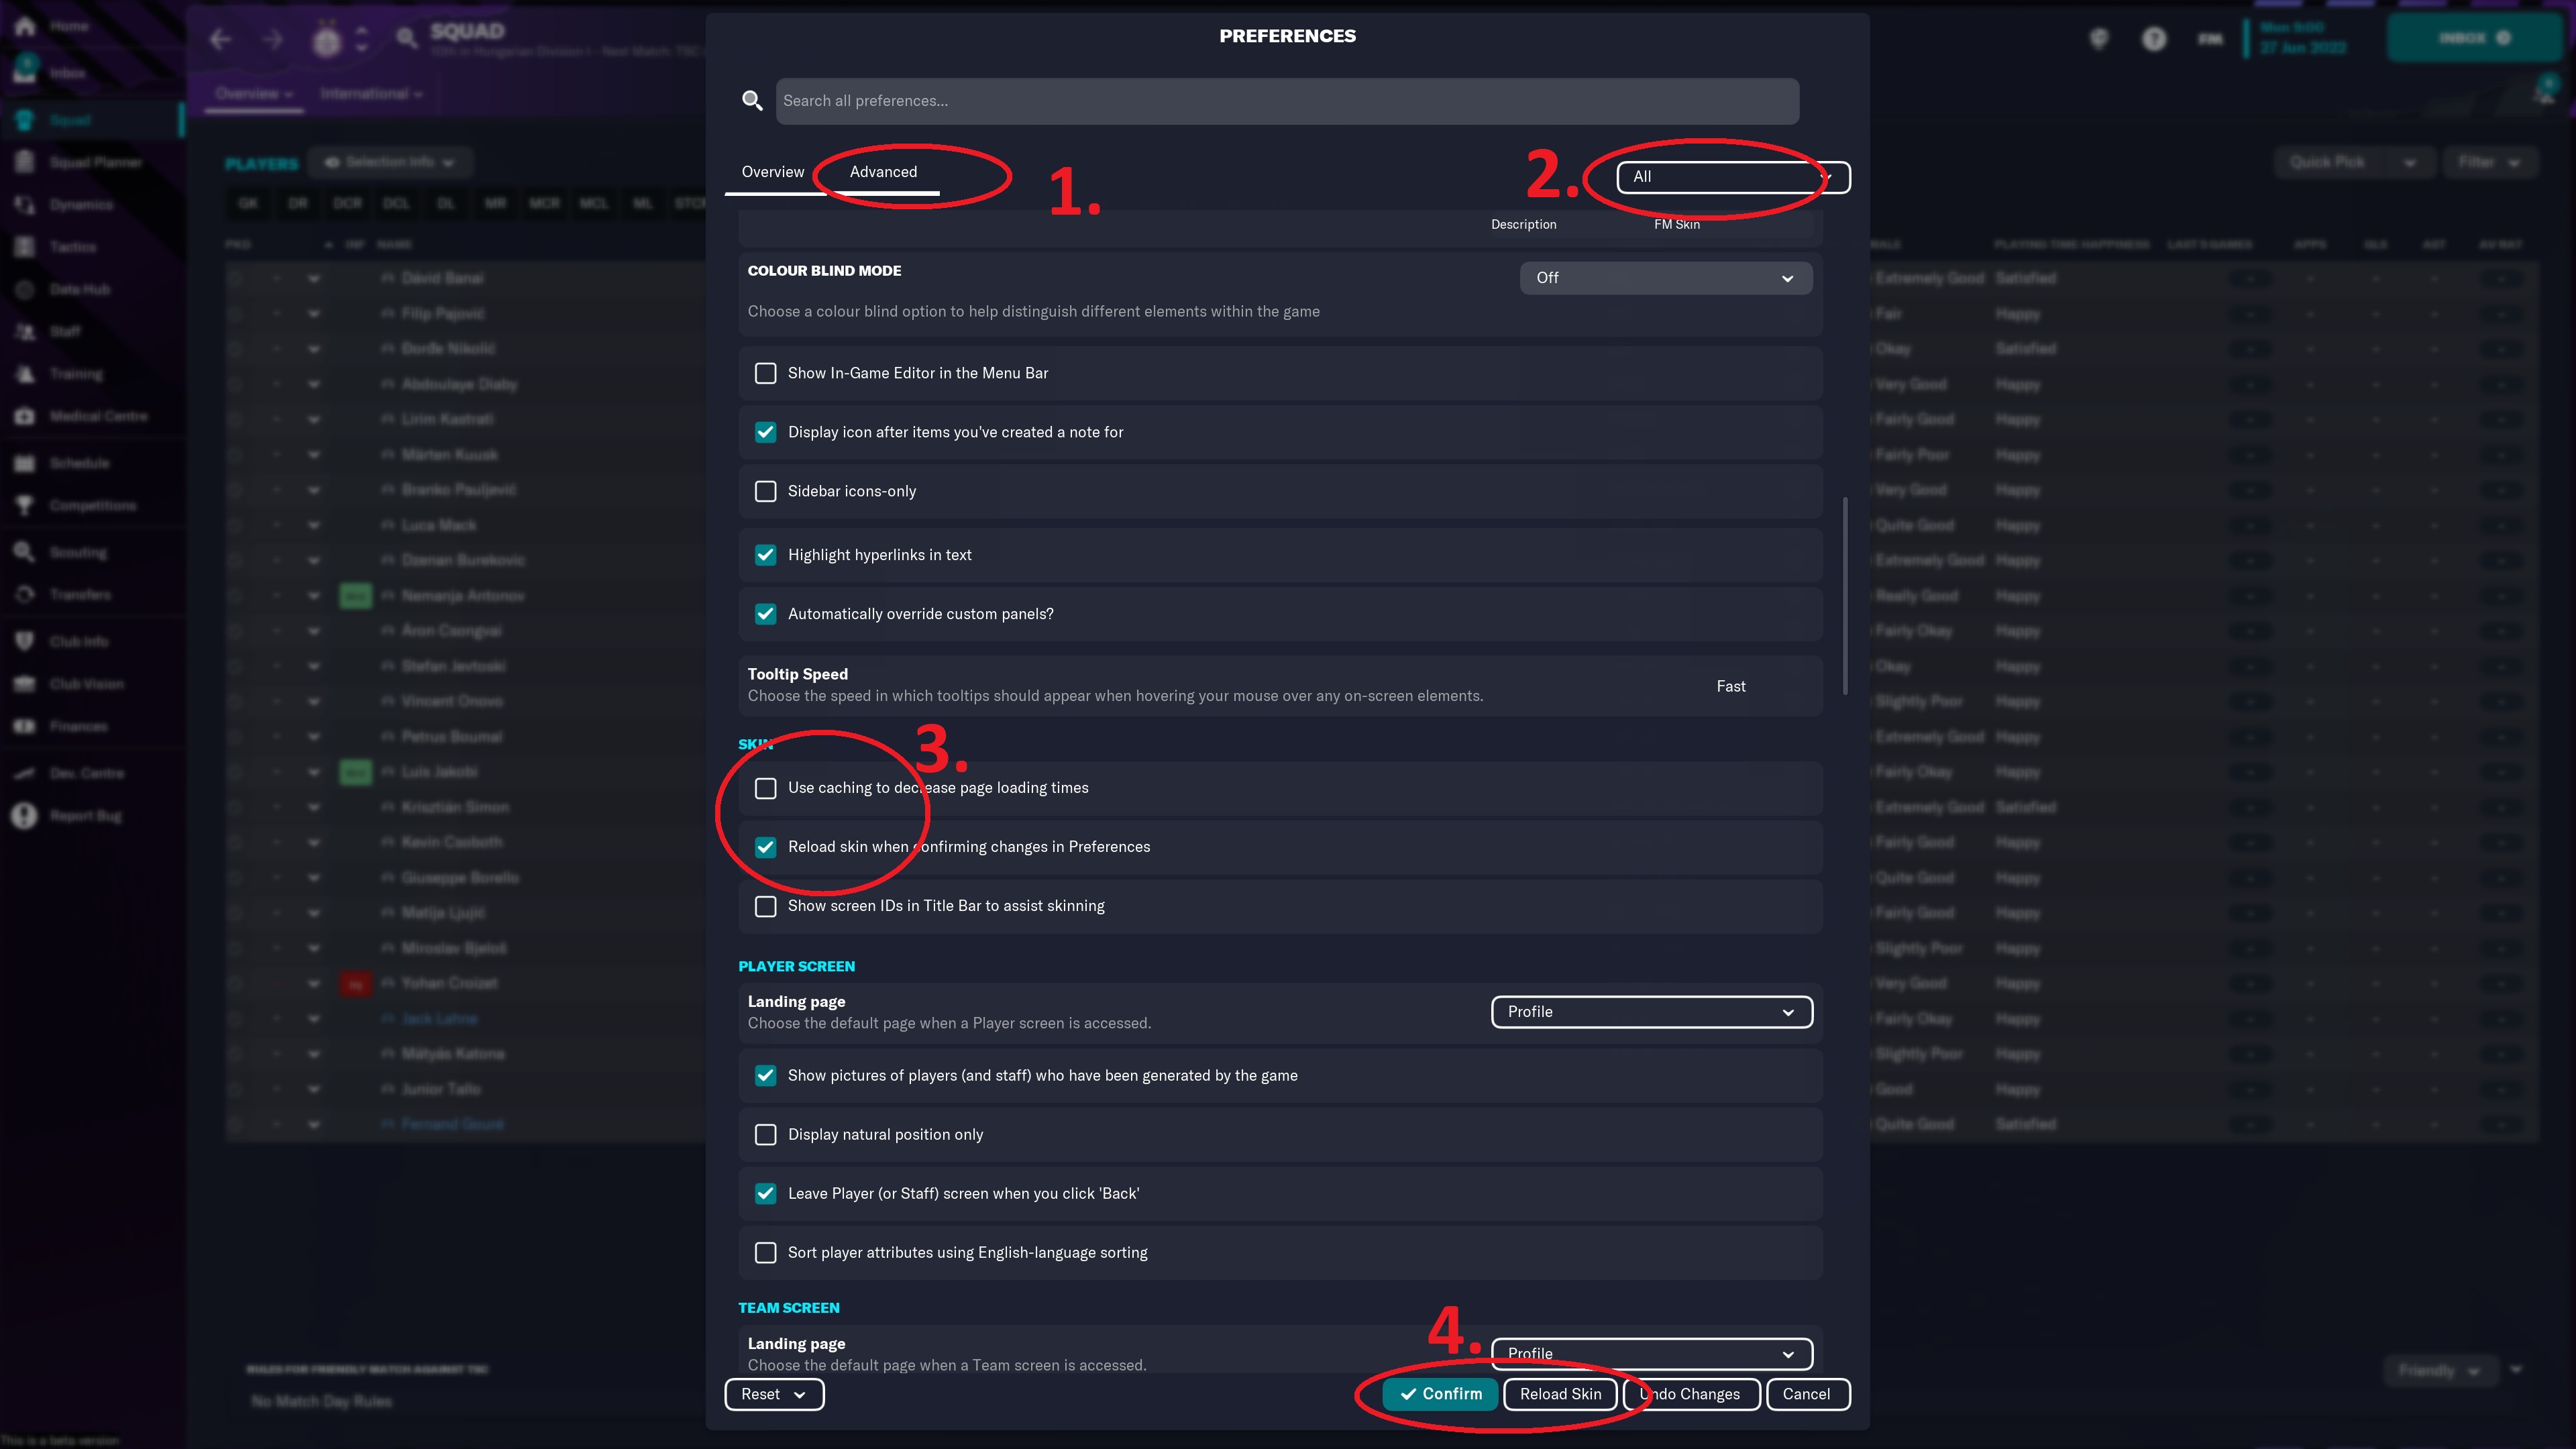The height and width of the screenshot is (1449, 2576).
Task: Click the Competitions trophy icon
Action: click(x=25, y=505)
